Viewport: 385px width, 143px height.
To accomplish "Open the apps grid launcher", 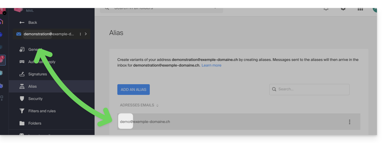I will tap(360, 9).
